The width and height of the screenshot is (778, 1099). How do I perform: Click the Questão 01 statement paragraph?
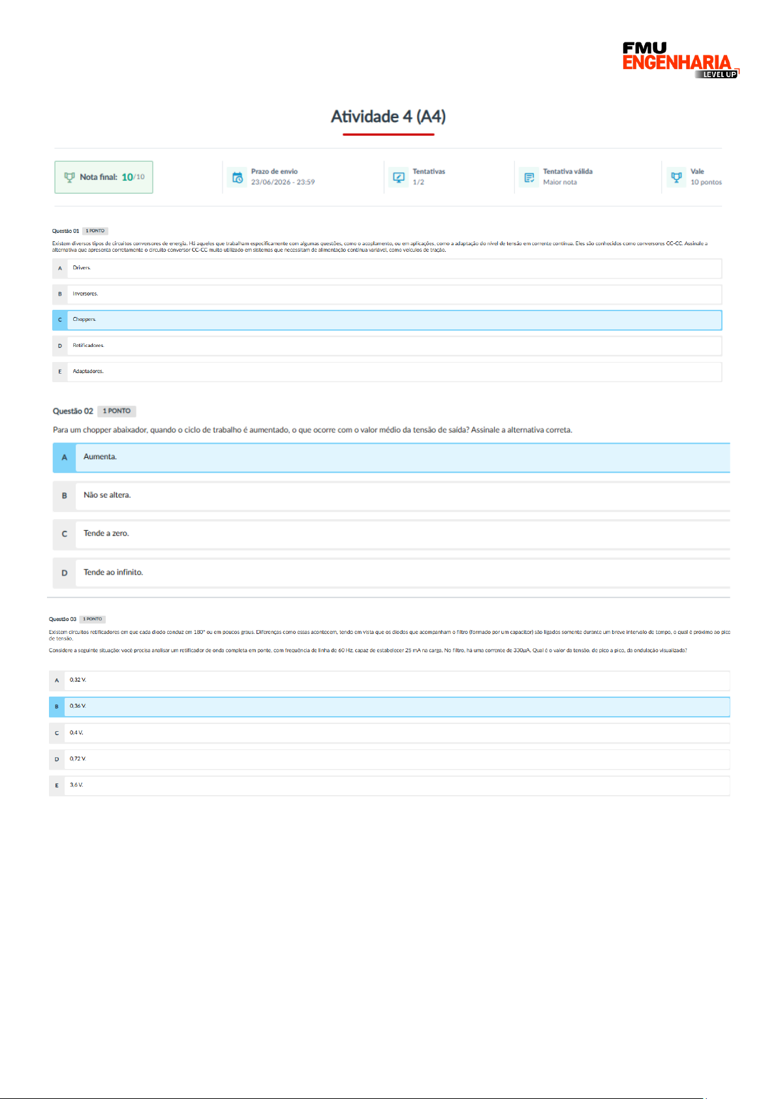click(x=380, y=247)
